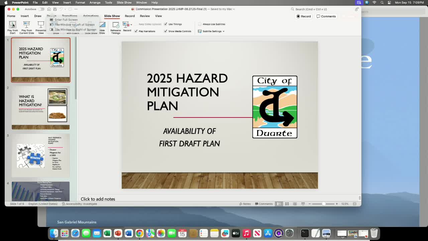Uncheck the Use Timings option
Screen dimensions: 428x241
[166, 24]
